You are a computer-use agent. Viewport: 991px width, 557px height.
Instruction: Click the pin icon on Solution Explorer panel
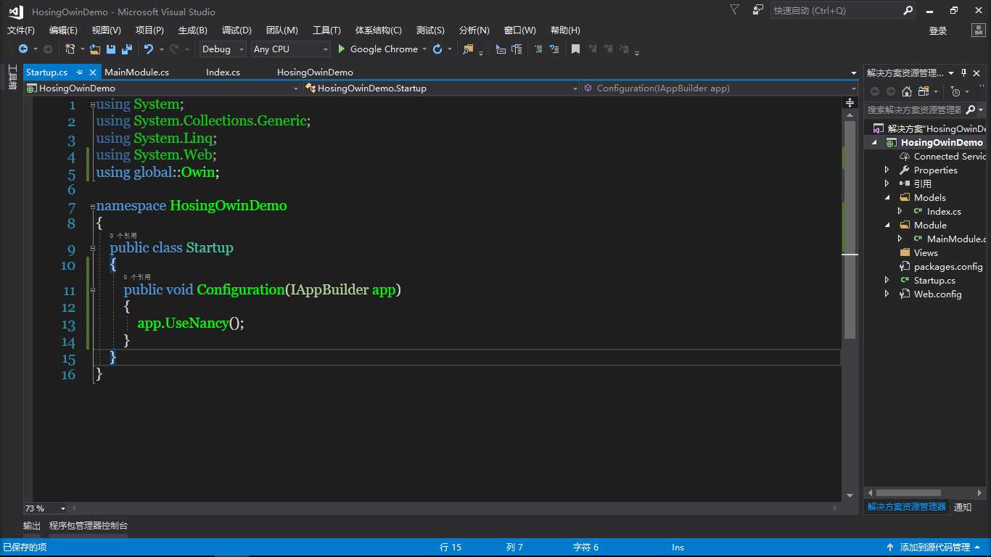click(964, 73)
